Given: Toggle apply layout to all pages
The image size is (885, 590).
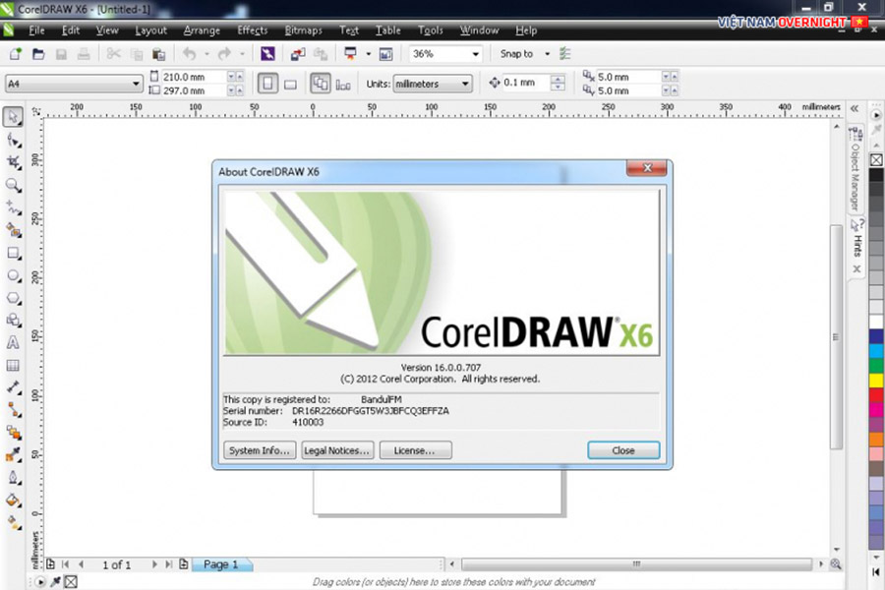Looking at the screenshot, I should 320,84.
